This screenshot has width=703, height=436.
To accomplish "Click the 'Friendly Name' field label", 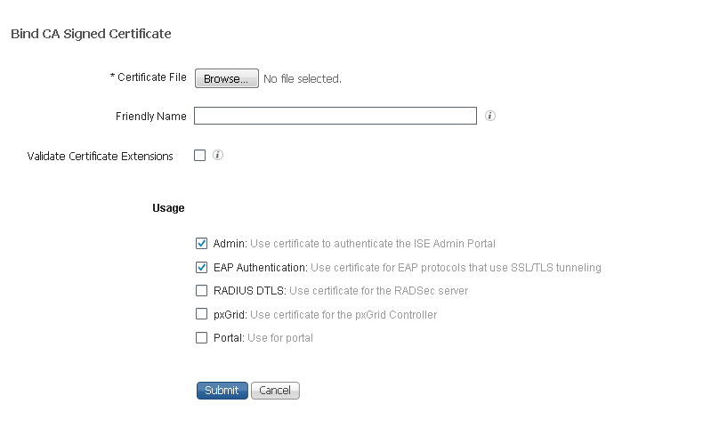I will [151, 117].
